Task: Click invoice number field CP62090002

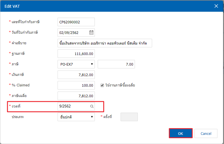Action: coord(76,22)
